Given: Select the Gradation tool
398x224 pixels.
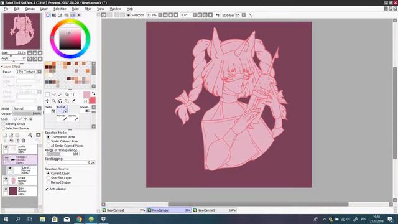Looking at the screenshot, I should [85, 110].
